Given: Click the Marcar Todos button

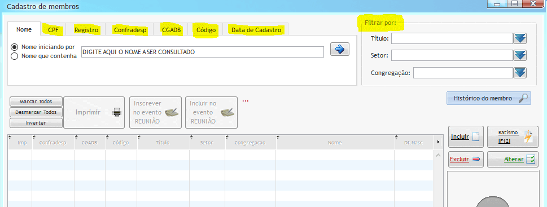Looking at the screenshot, I should (x=36, y=102).
